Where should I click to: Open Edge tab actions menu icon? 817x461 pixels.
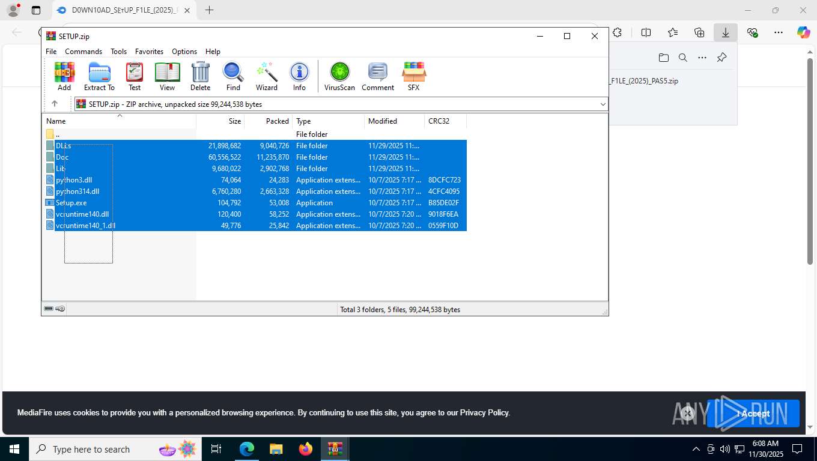[x=36, y=10]
